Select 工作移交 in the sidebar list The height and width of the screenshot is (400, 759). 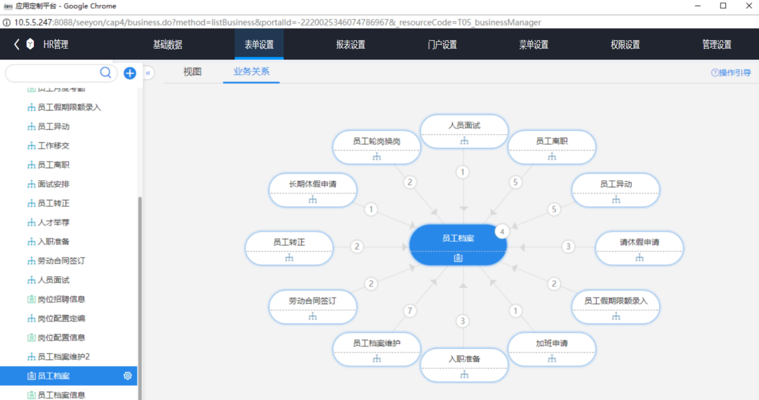pos(54,145)
